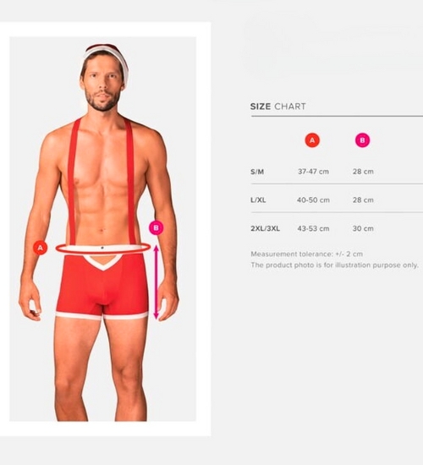
Task: Select the S/M size row label
Action: [257, 172]
